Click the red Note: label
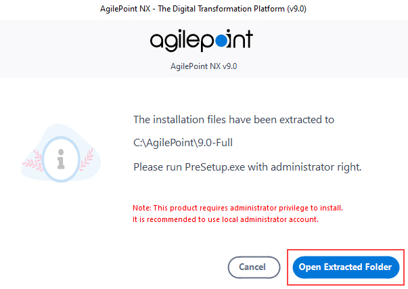This screenshot has width=408, height=289. click(x=142, y=208)
